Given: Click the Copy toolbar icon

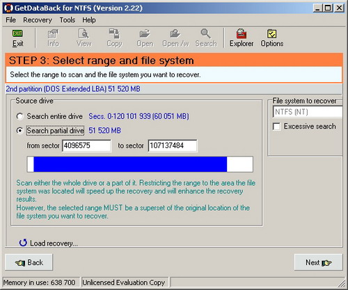Looking at the screenshot, I should pos(114,38).
